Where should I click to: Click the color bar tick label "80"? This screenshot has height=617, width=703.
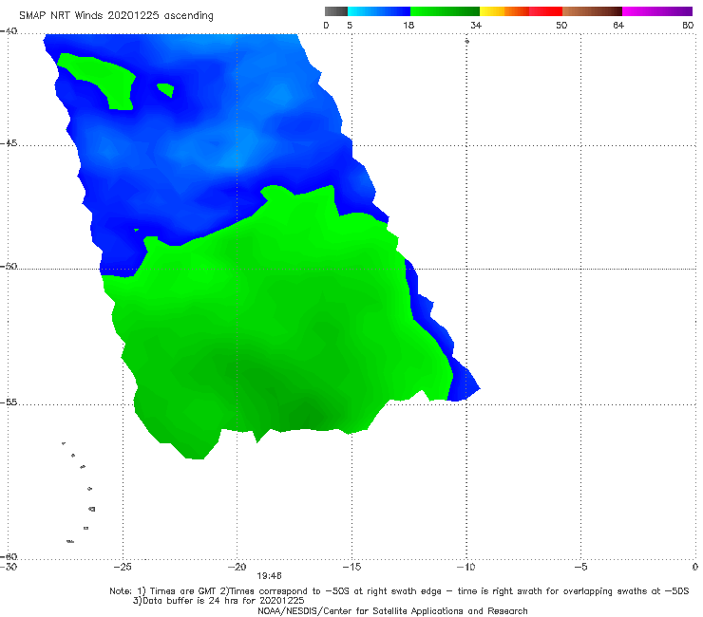click(x=688, y=25)
